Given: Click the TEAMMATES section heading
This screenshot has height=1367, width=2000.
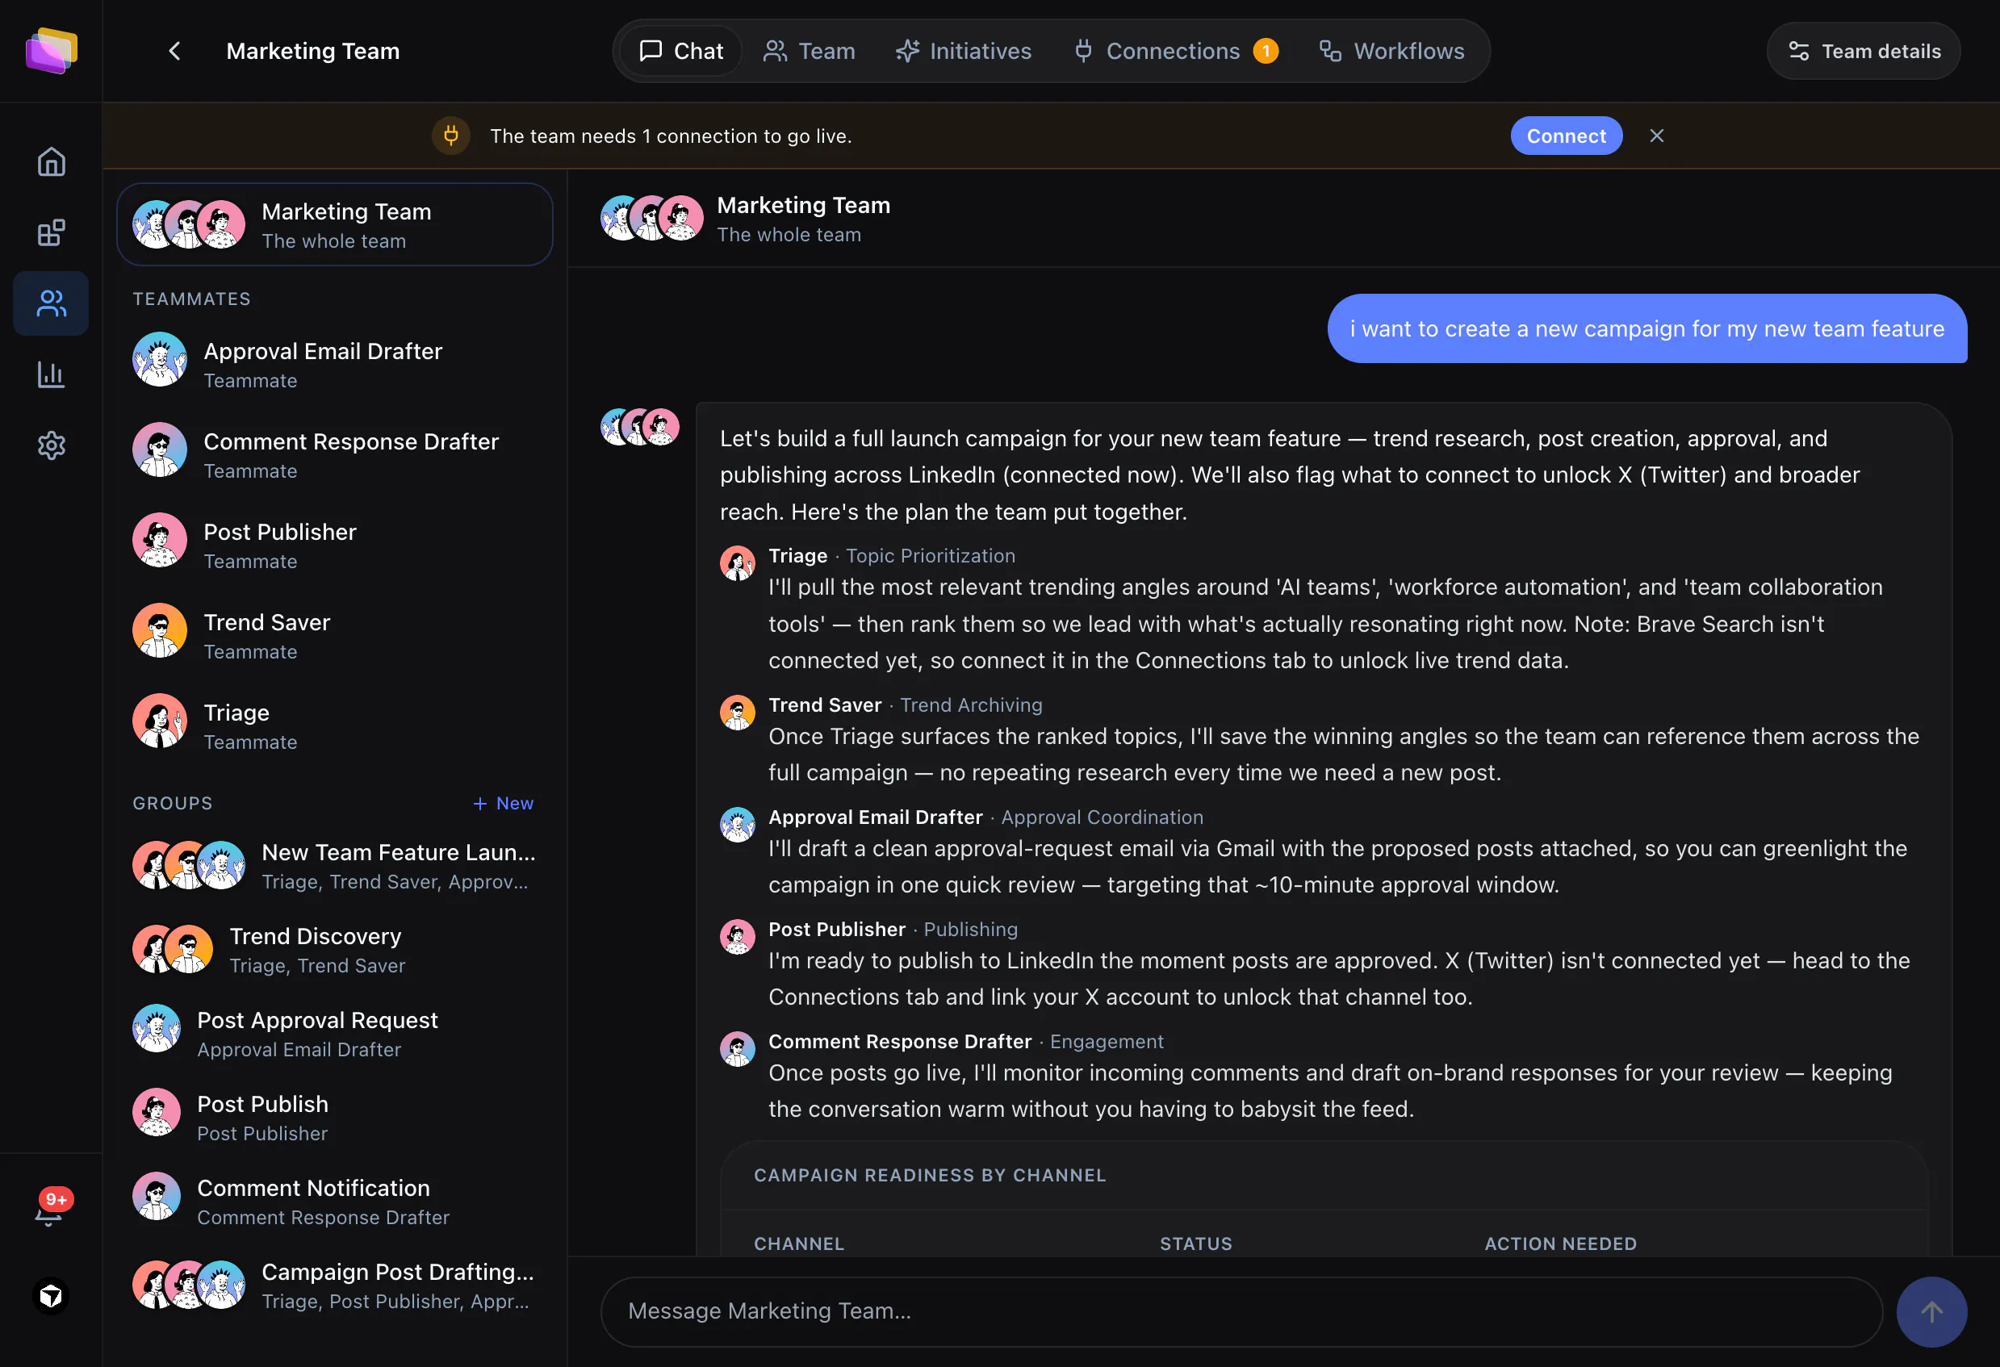Looking at the screenshot, I should 191,299.
